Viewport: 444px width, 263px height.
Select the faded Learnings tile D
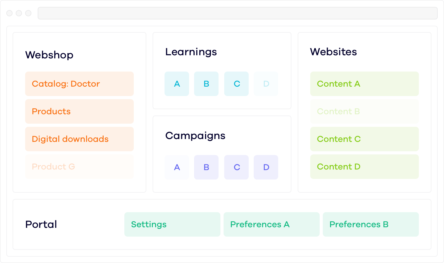point(266,84)
